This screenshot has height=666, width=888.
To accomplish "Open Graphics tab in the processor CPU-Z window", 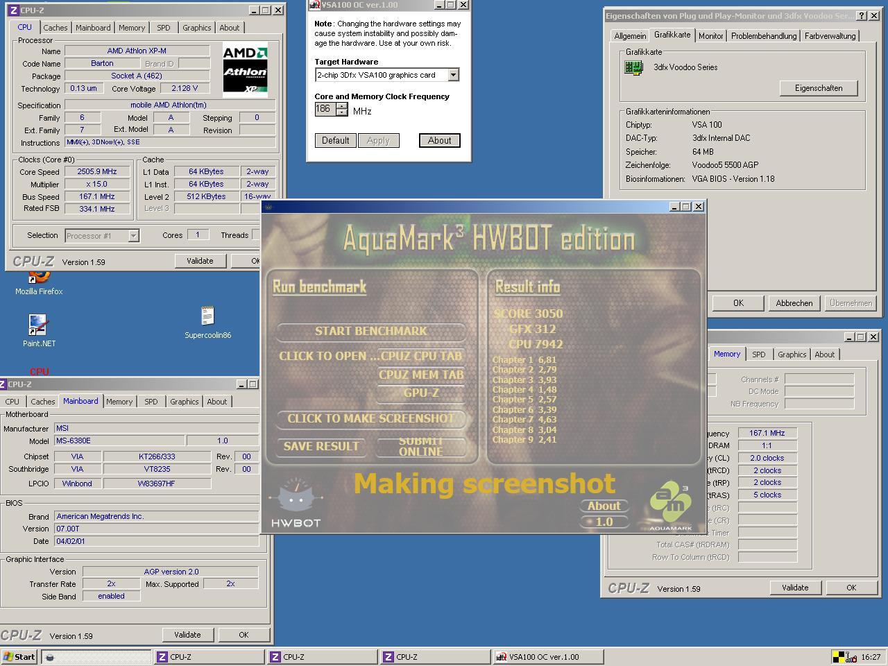I will (197, 28).
